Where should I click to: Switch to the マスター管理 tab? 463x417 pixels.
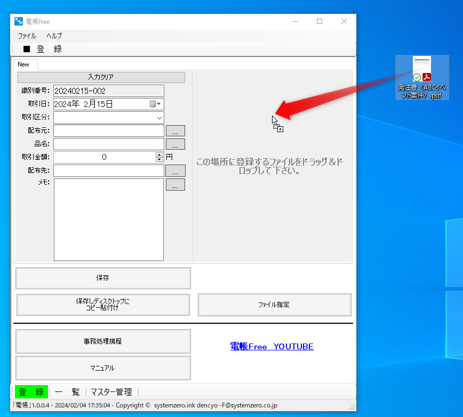click(x=111, y=391)
